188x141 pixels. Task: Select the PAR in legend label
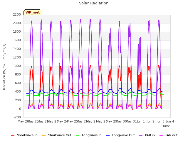150,135
